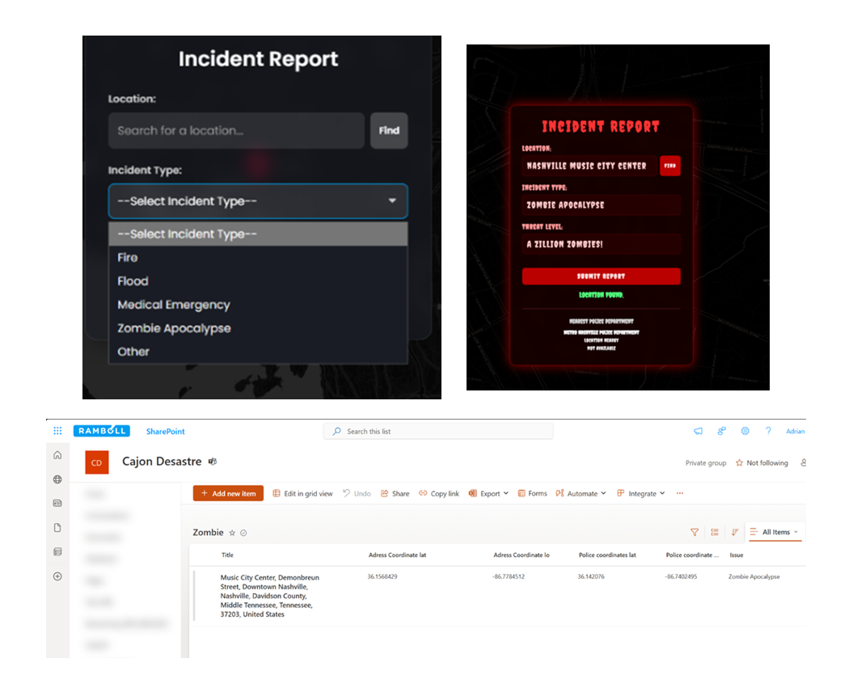Expand the Export dropdown
This screenshot has height=692, width=853.
click(x=489, y=494)
